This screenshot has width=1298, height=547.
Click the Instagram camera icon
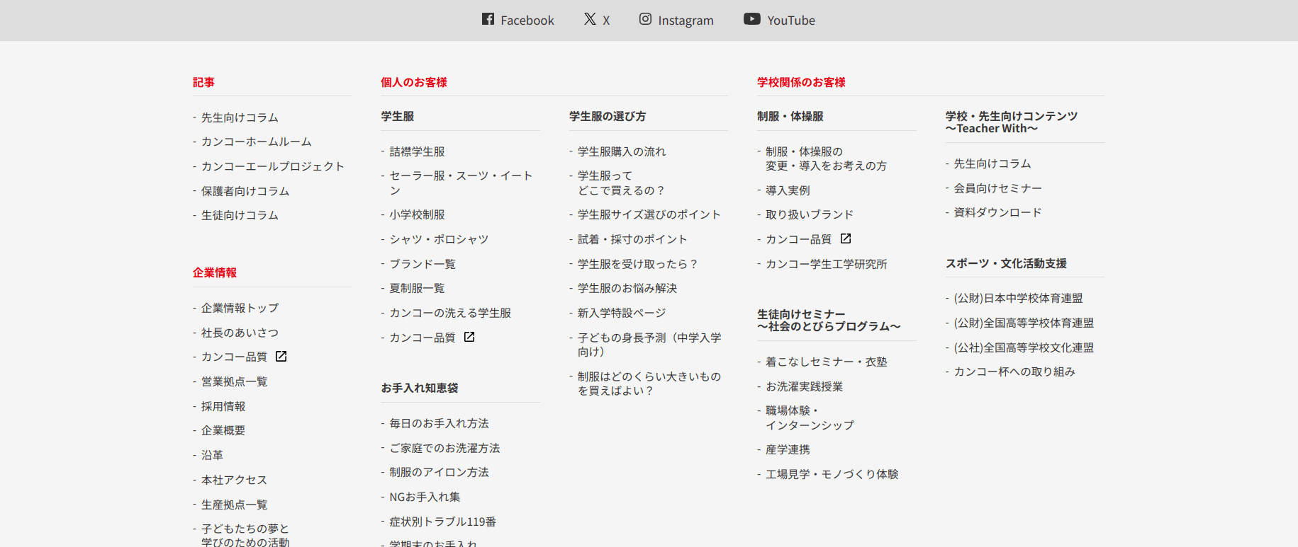645,19
